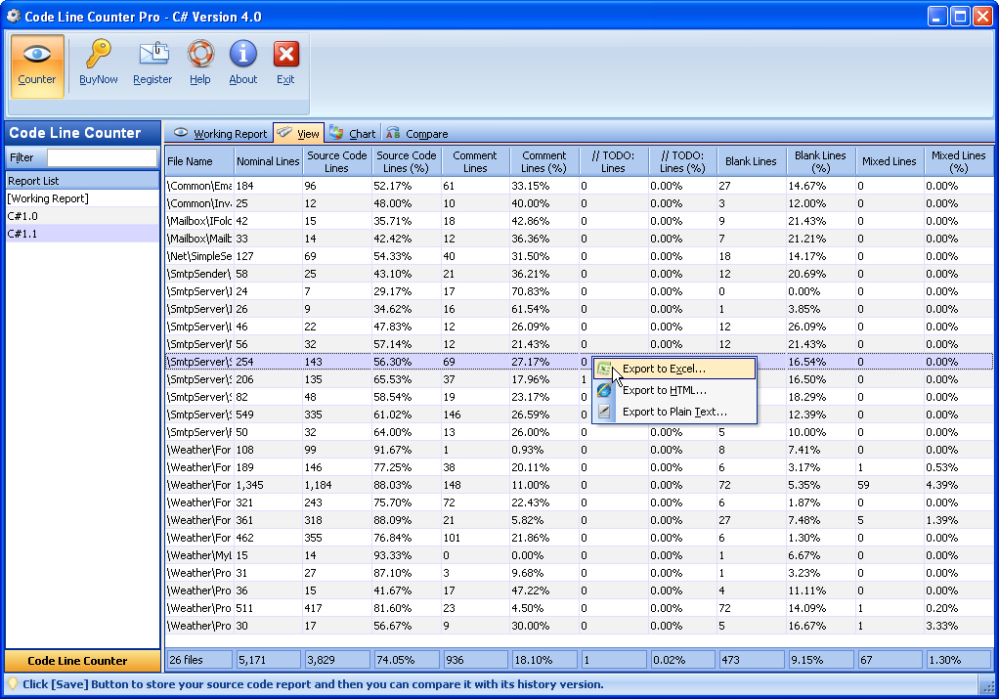Click Excel icon in context menu
This screenshot has height=699, width=999.
(604, 369)
